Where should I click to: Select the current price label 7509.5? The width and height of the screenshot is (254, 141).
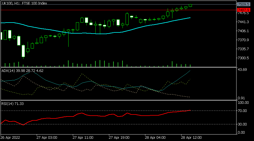click(244, 4)
